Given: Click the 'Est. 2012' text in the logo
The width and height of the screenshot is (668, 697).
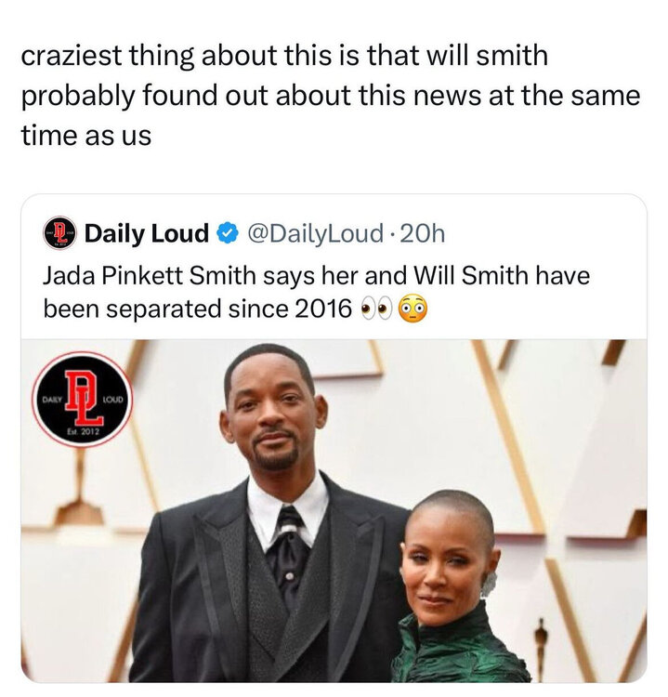Looking at the screenshot, I should [84, 431].
